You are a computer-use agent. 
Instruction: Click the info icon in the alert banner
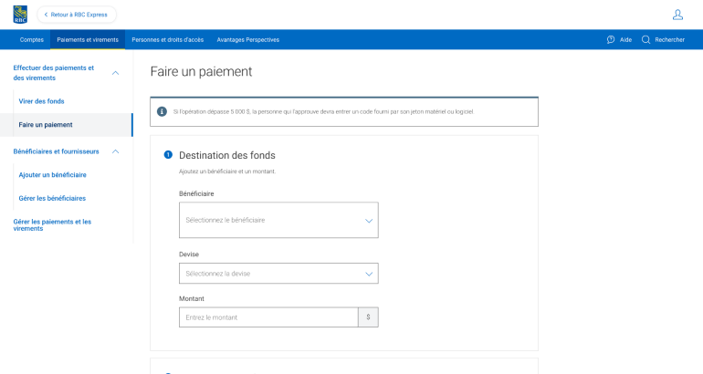coord(162,111)
